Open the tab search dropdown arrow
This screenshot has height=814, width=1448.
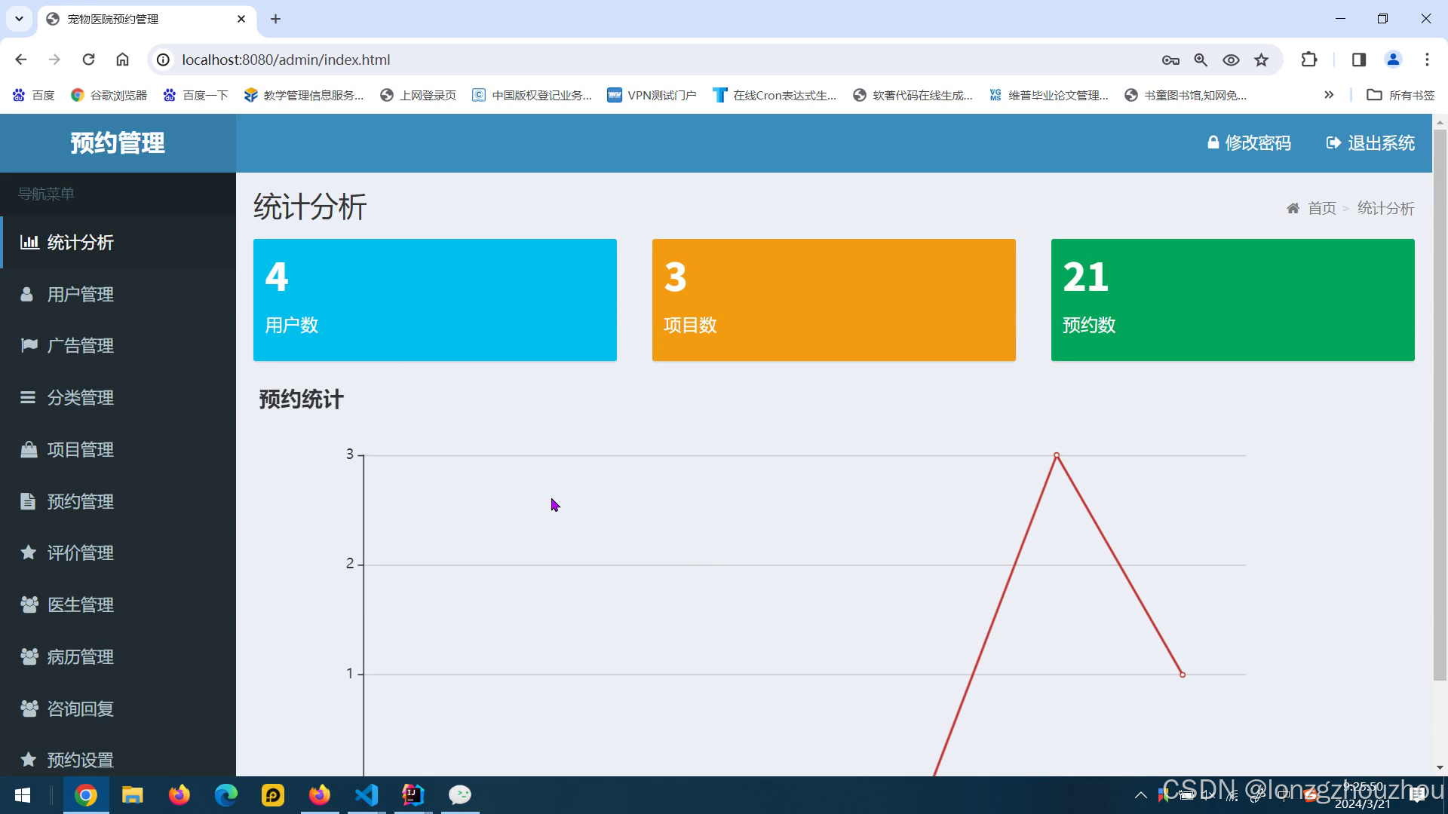click(19, 19)
